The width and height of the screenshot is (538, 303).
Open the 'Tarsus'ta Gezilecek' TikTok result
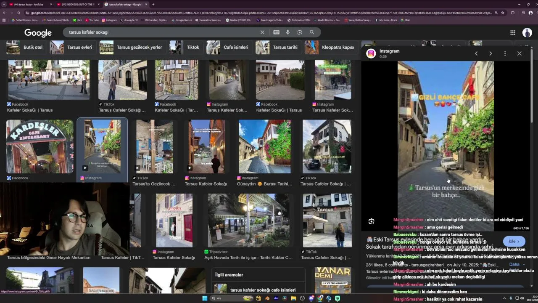pos(154,146)
